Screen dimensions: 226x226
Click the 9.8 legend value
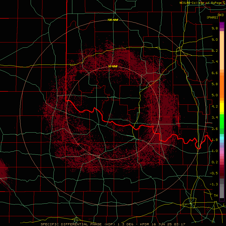click(x=215, y=28)
